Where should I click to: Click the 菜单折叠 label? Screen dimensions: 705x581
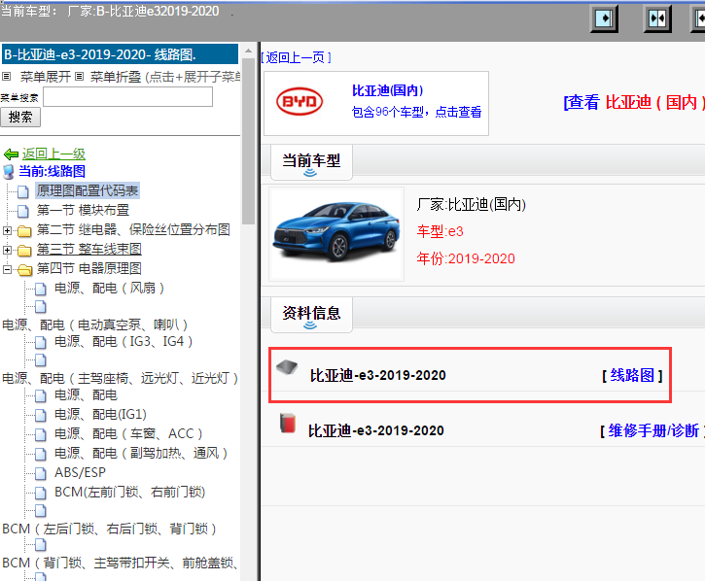tap(116, 77)
